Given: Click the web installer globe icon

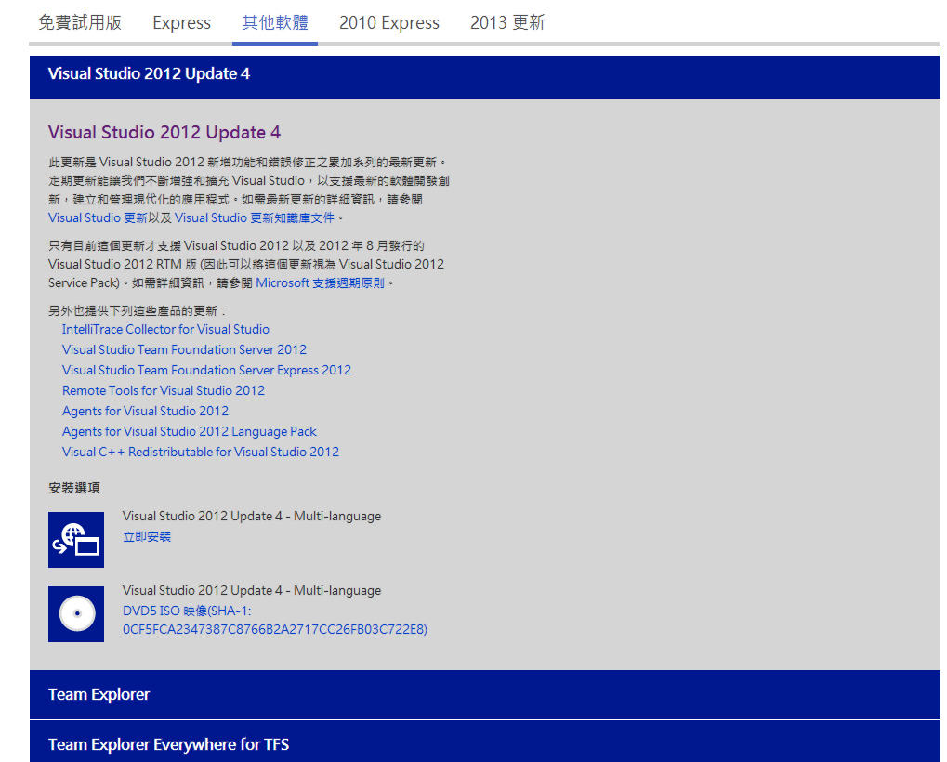Looking at the screenshot, I should coord(76,540).
